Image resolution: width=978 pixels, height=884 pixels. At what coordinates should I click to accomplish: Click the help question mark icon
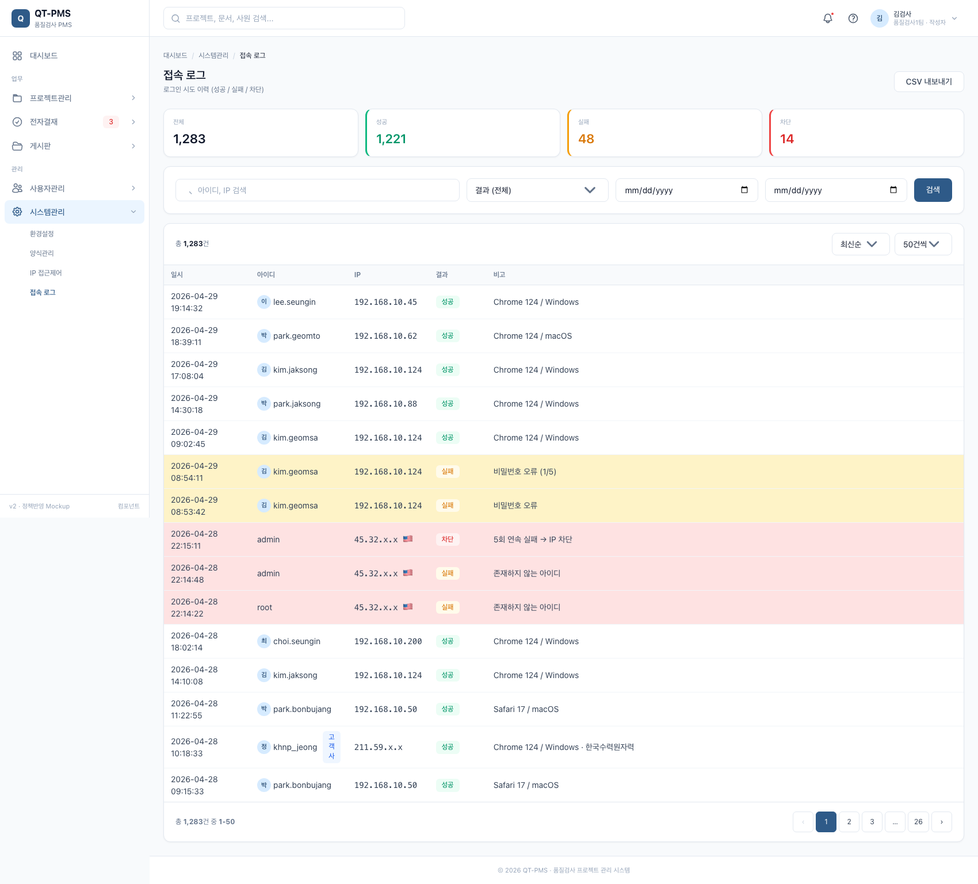[853, 18]
